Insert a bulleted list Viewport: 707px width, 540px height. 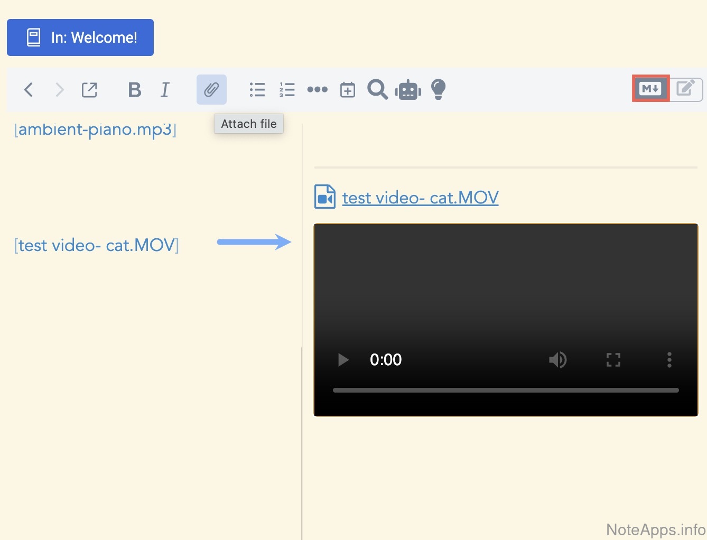point(257,90)
